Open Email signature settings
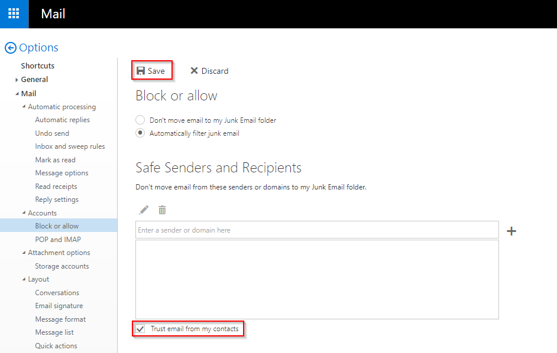Screen dimensions: 557x353 click(x=59, y=306)
